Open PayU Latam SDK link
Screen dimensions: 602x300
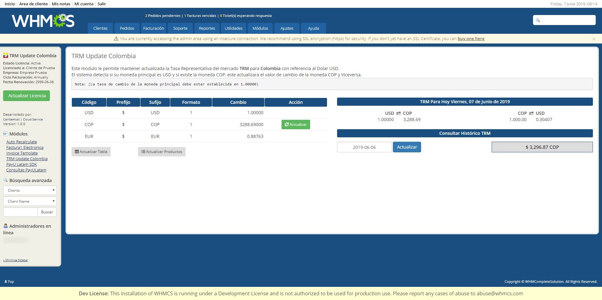point(22,164)
